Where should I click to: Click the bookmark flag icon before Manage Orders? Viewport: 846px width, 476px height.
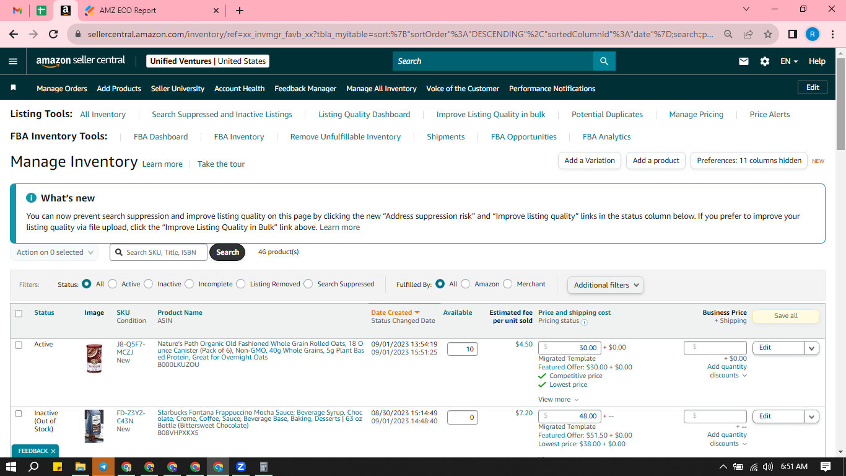tap(14, 88)
